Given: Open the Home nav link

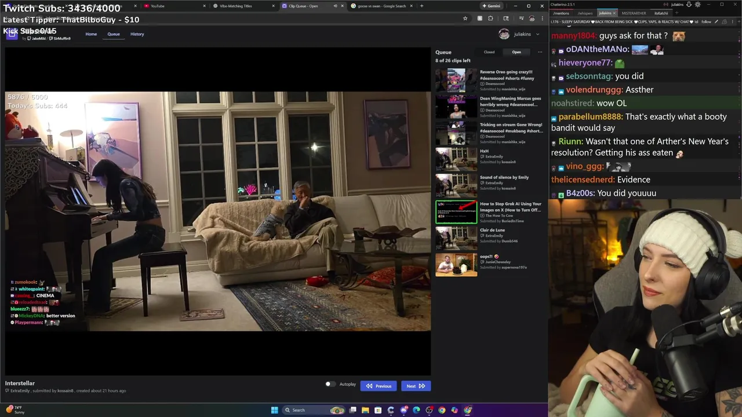Looking at the screenshot, I should pyautogui.click(x=91, y=34).
